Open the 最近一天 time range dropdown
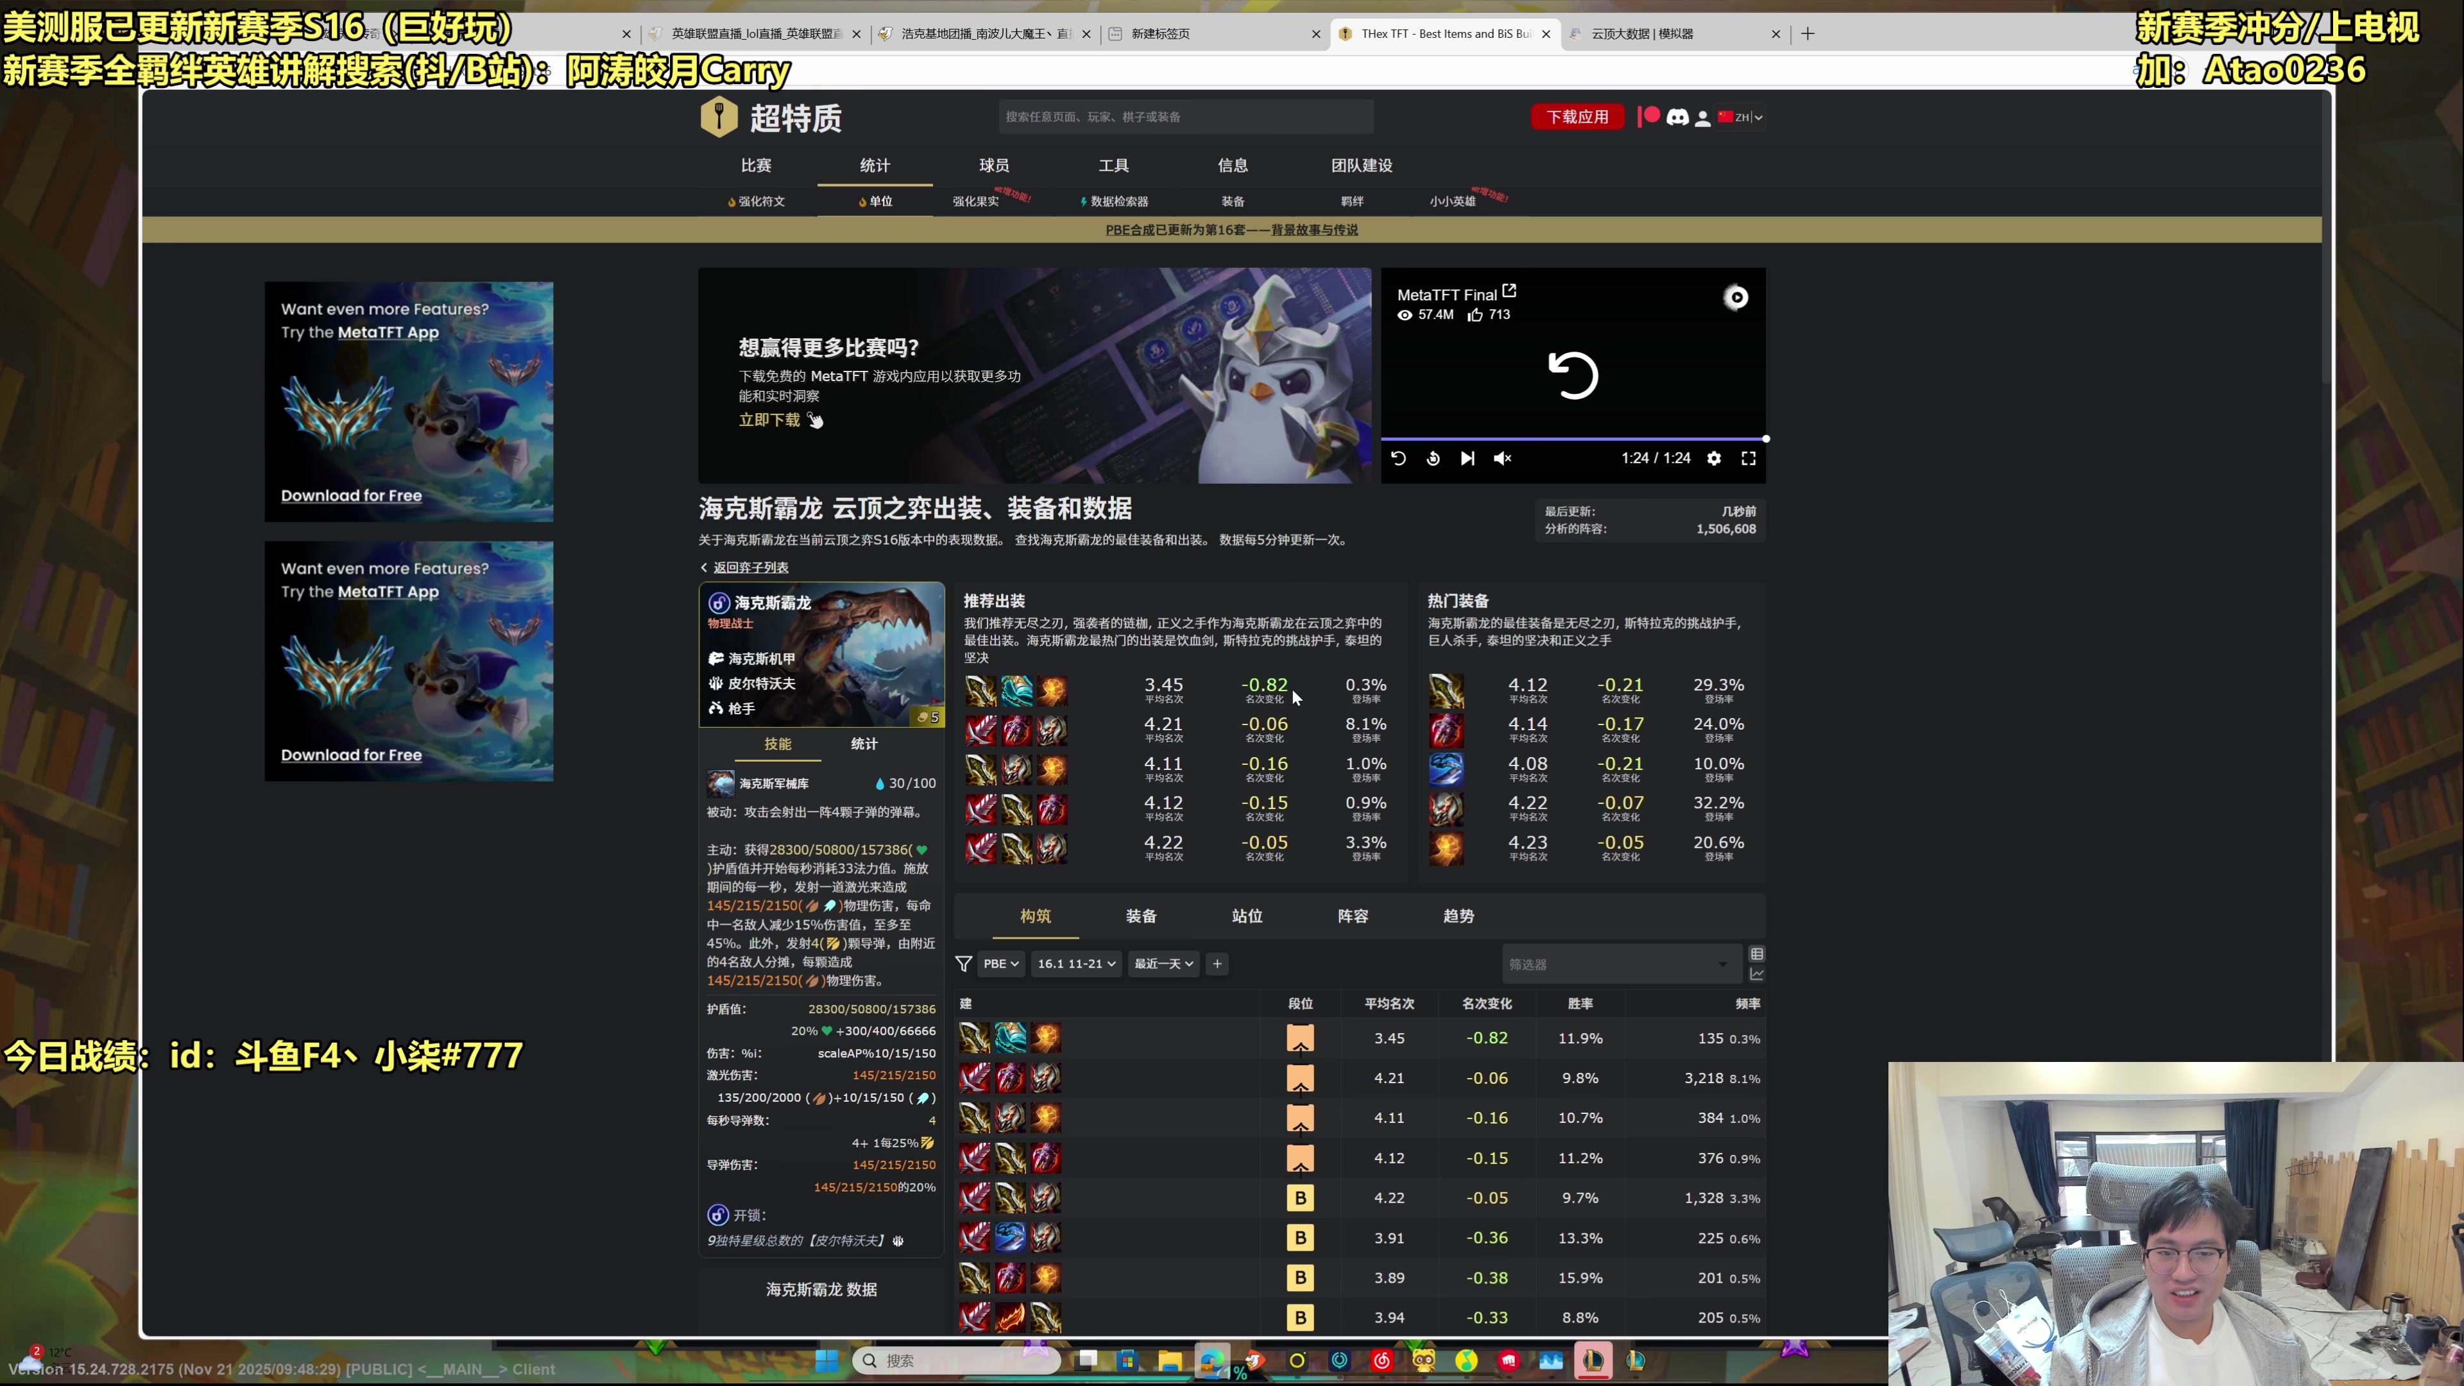 click(1163, 964)
